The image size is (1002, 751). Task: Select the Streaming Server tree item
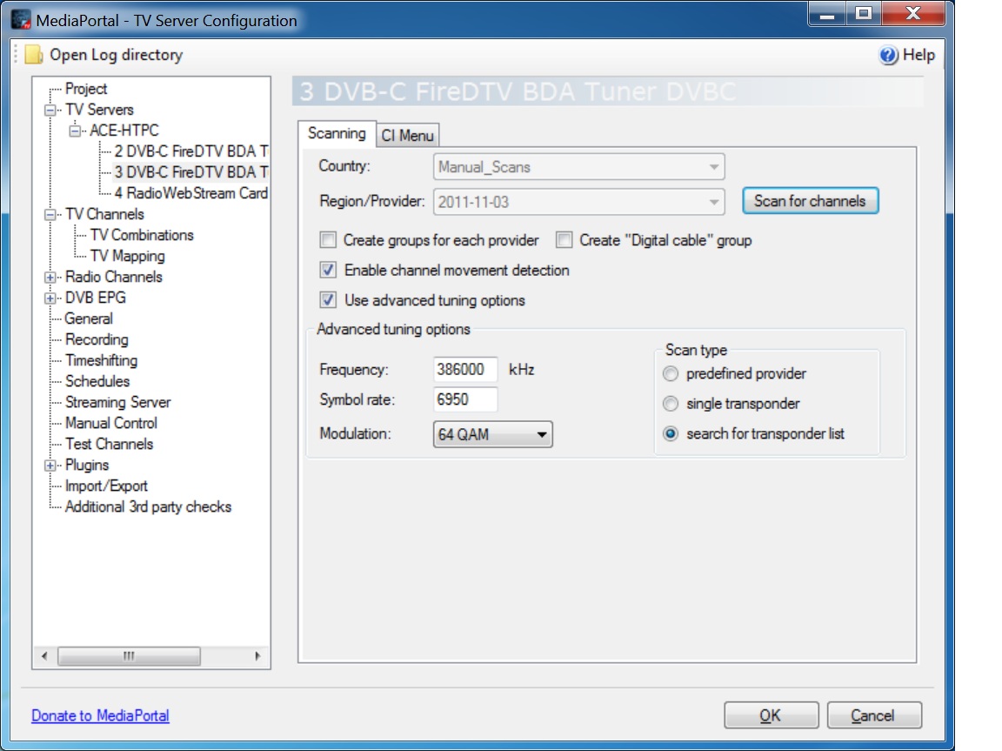click(118, 403)
